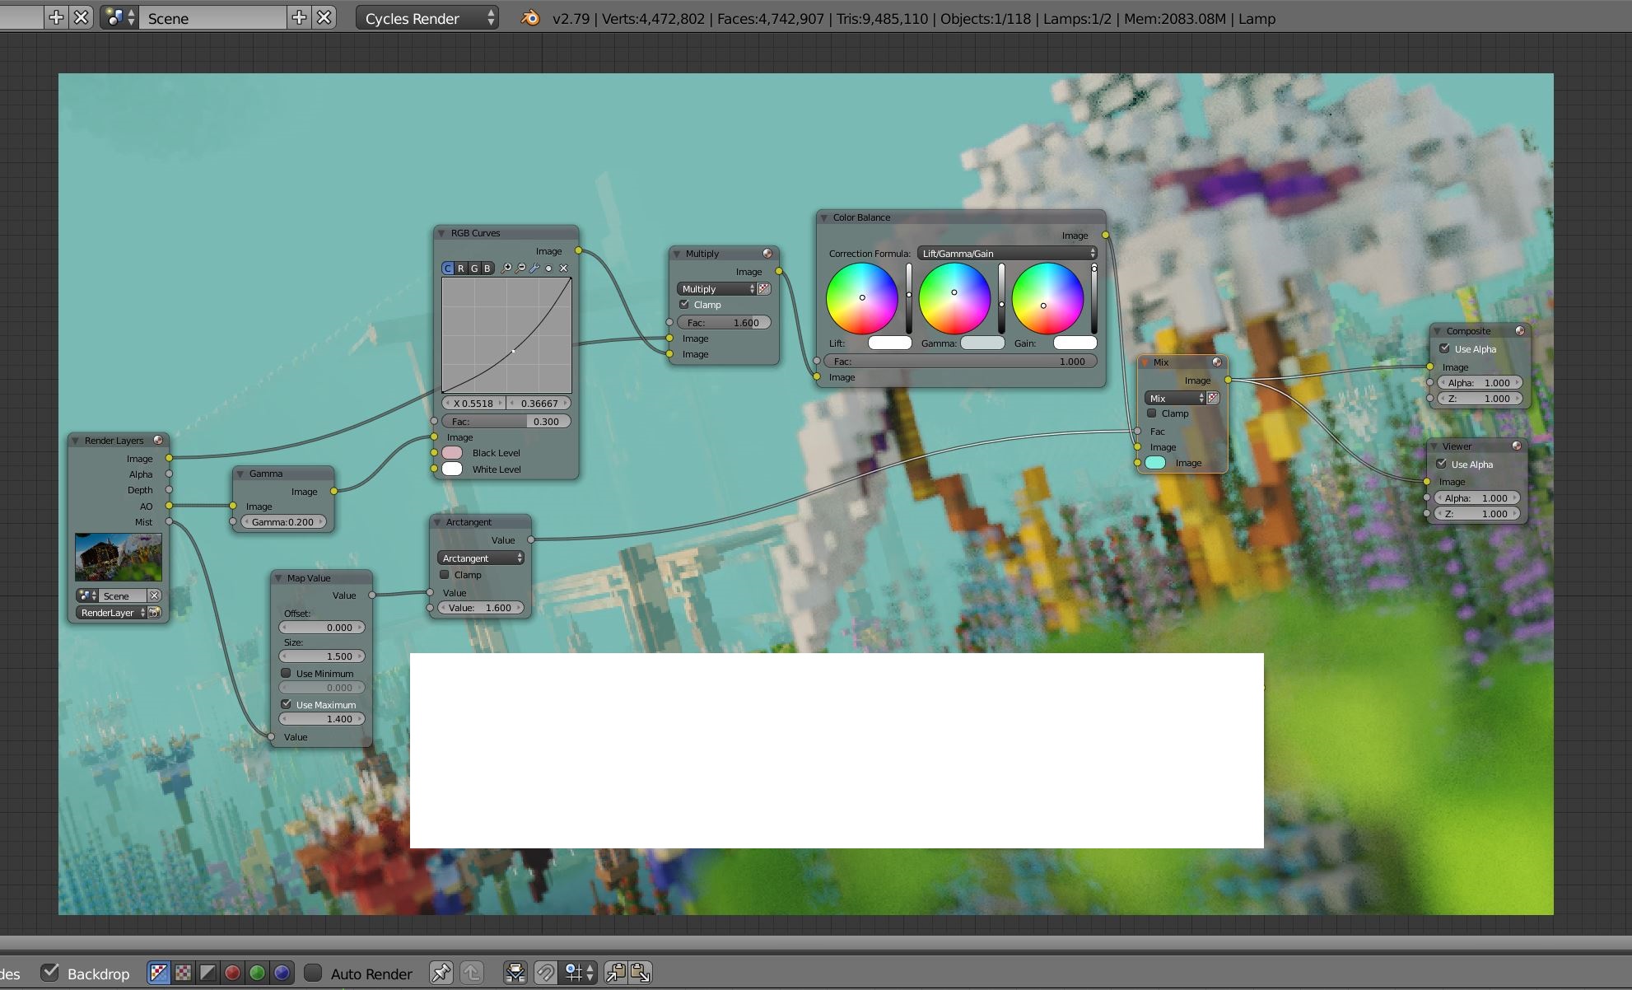Select the R channel tab in RGB Curves
Viewport: 1632px width, 990px height.
(x=460, y=268)
